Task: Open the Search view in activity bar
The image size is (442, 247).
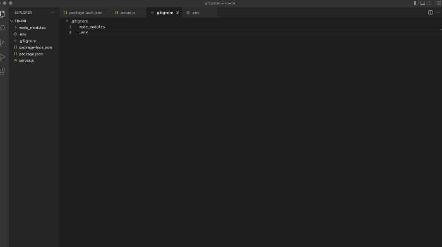Action: click(x=3, y=28)
